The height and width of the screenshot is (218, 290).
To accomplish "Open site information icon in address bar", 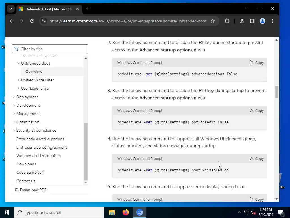I will [44, 21].
